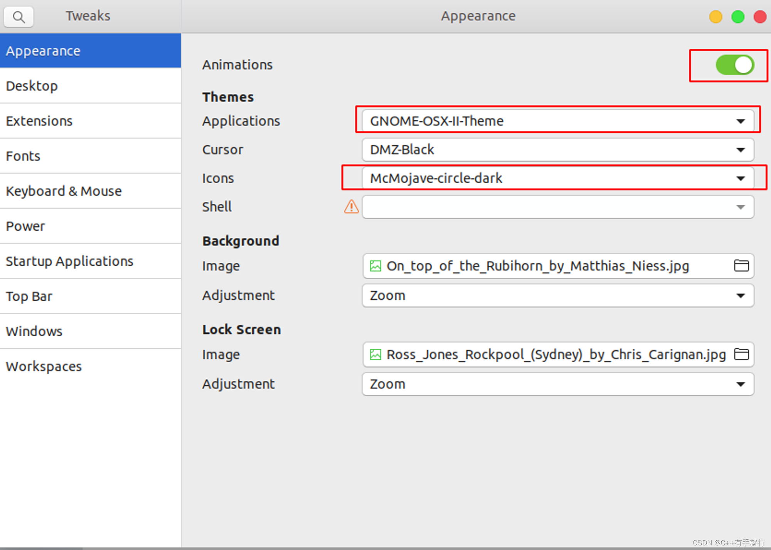Expand the Lock Screen Adjustment dropdown

click(x=557, y=384)
